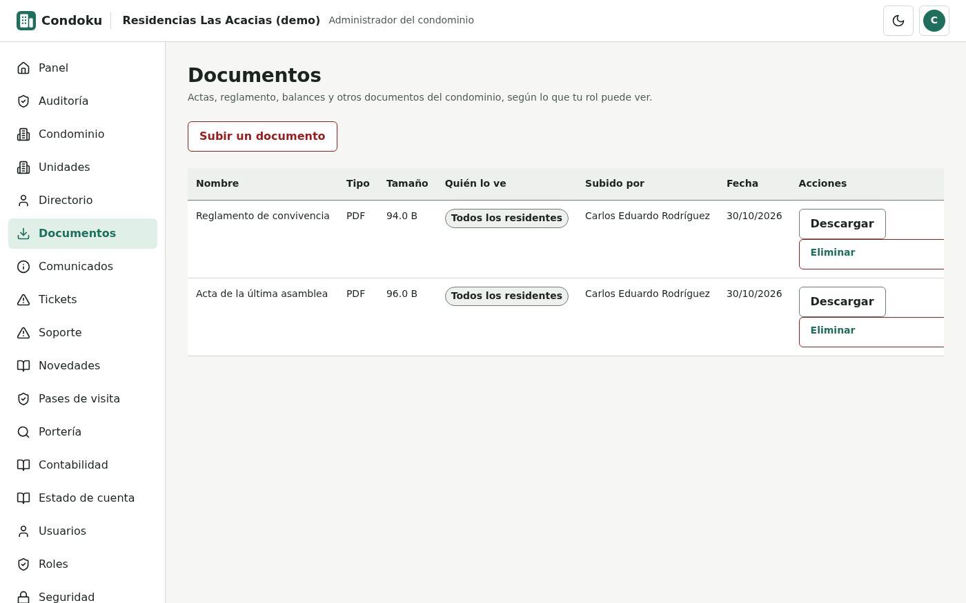
Task: Download Acta de la última asamblea
Action: [842, 302]
